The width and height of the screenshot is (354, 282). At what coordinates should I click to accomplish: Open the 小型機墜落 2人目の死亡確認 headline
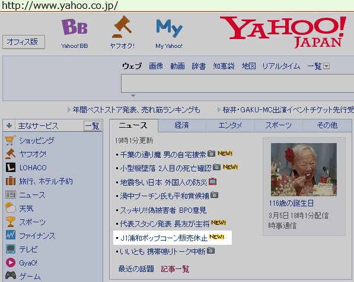coord(165,168)
